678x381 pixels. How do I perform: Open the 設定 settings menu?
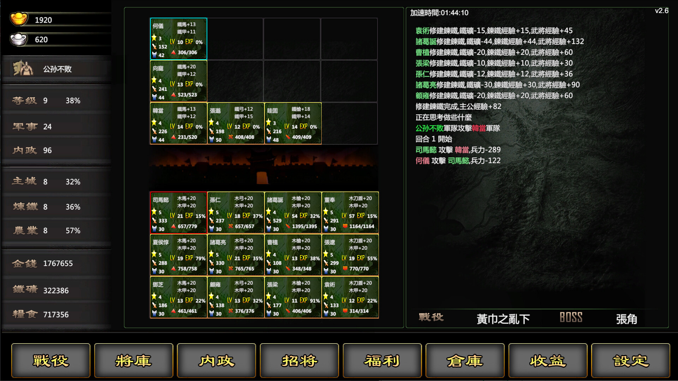click(631, 361)
